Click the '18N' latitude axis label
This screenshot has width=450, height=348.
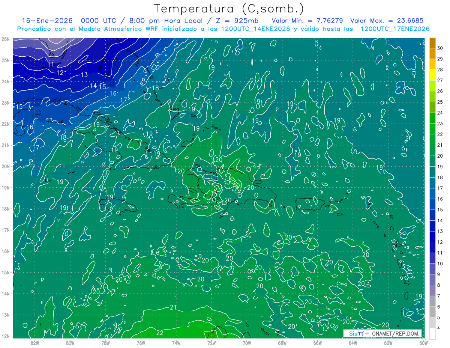[x=5, y=209]
